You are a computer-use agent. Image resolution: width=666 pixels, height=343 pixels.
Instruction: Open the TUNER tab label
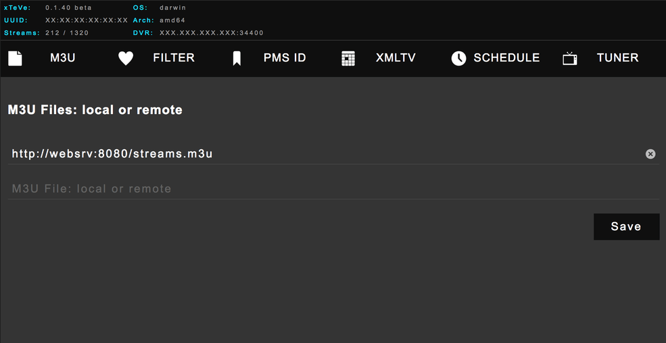pyautogui.click(x=617, y=58)
